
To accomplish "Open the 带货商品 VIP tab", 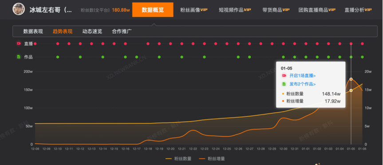I will coord(276,10).
